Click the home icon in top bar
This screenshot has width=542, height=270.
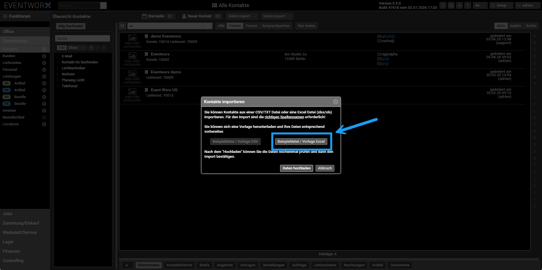coord(459,5)
